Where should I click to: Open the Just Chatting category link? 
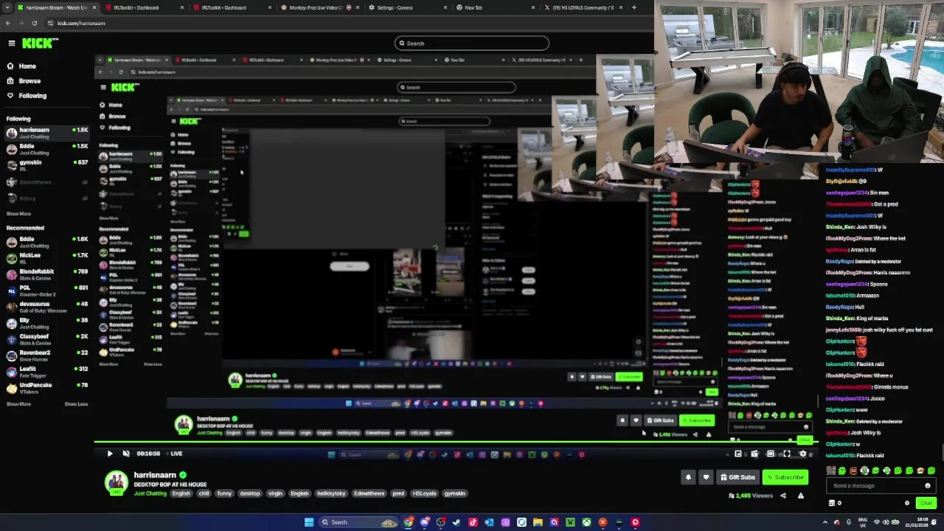150,493
